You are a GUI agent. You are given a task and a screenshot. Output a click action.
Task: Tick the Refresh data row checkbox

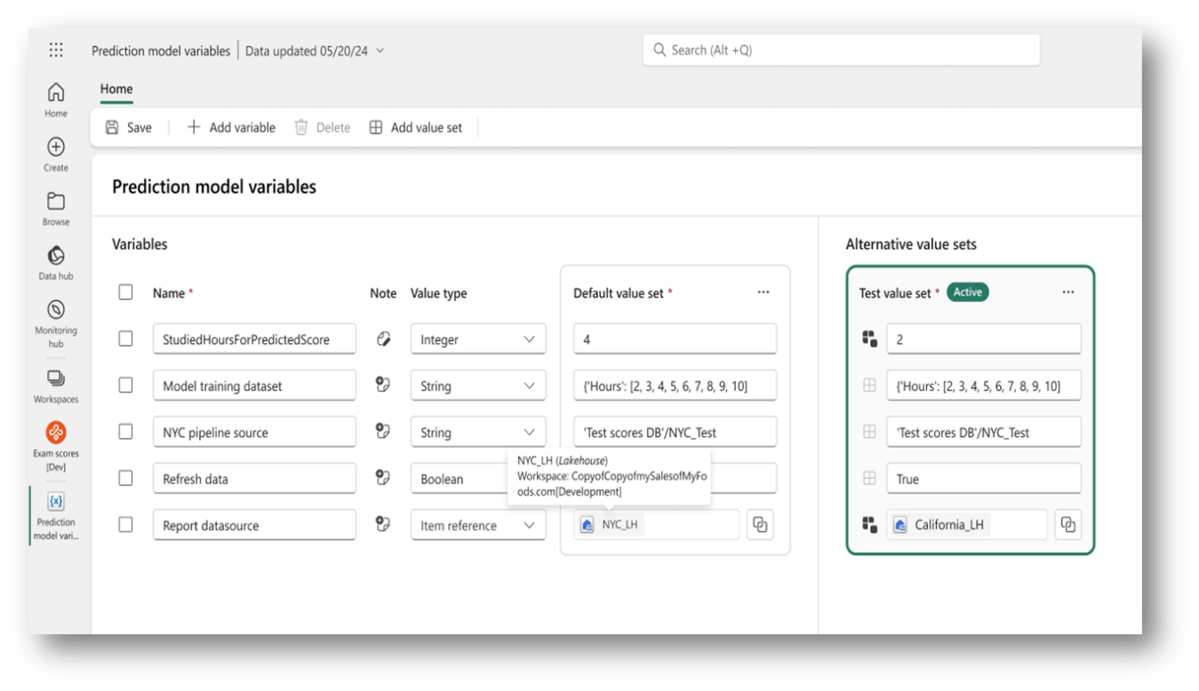coord(125,479)
